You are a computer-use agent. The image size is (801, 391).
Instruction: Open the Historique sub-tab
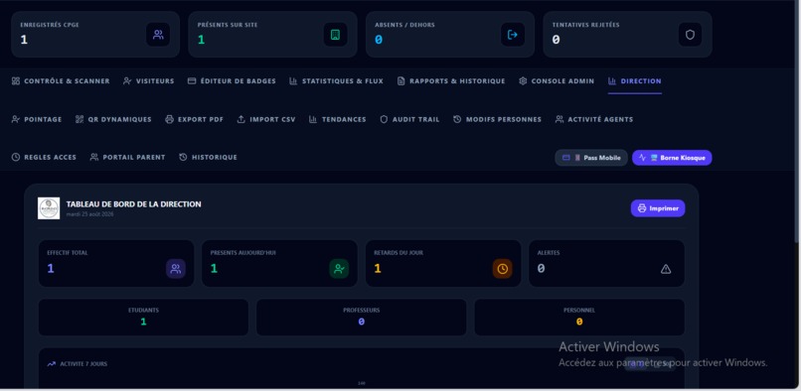[208, 157]
